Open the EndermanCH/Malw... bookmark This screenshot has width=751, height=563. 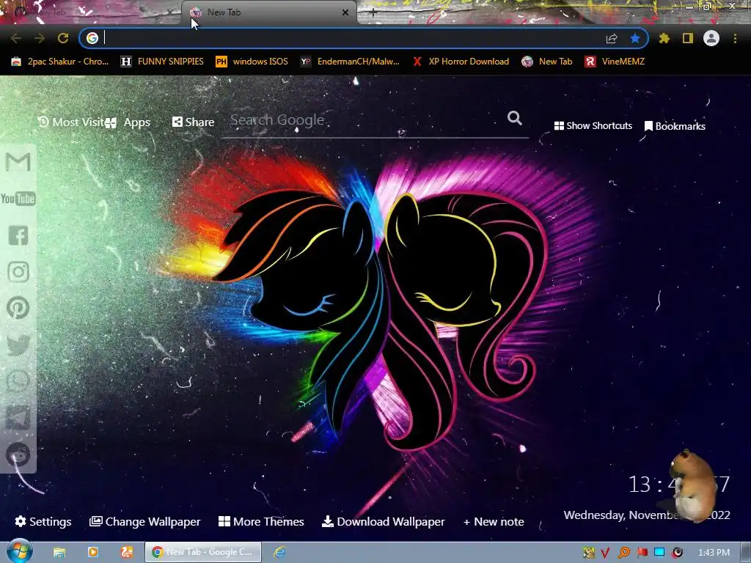point(350,62)
